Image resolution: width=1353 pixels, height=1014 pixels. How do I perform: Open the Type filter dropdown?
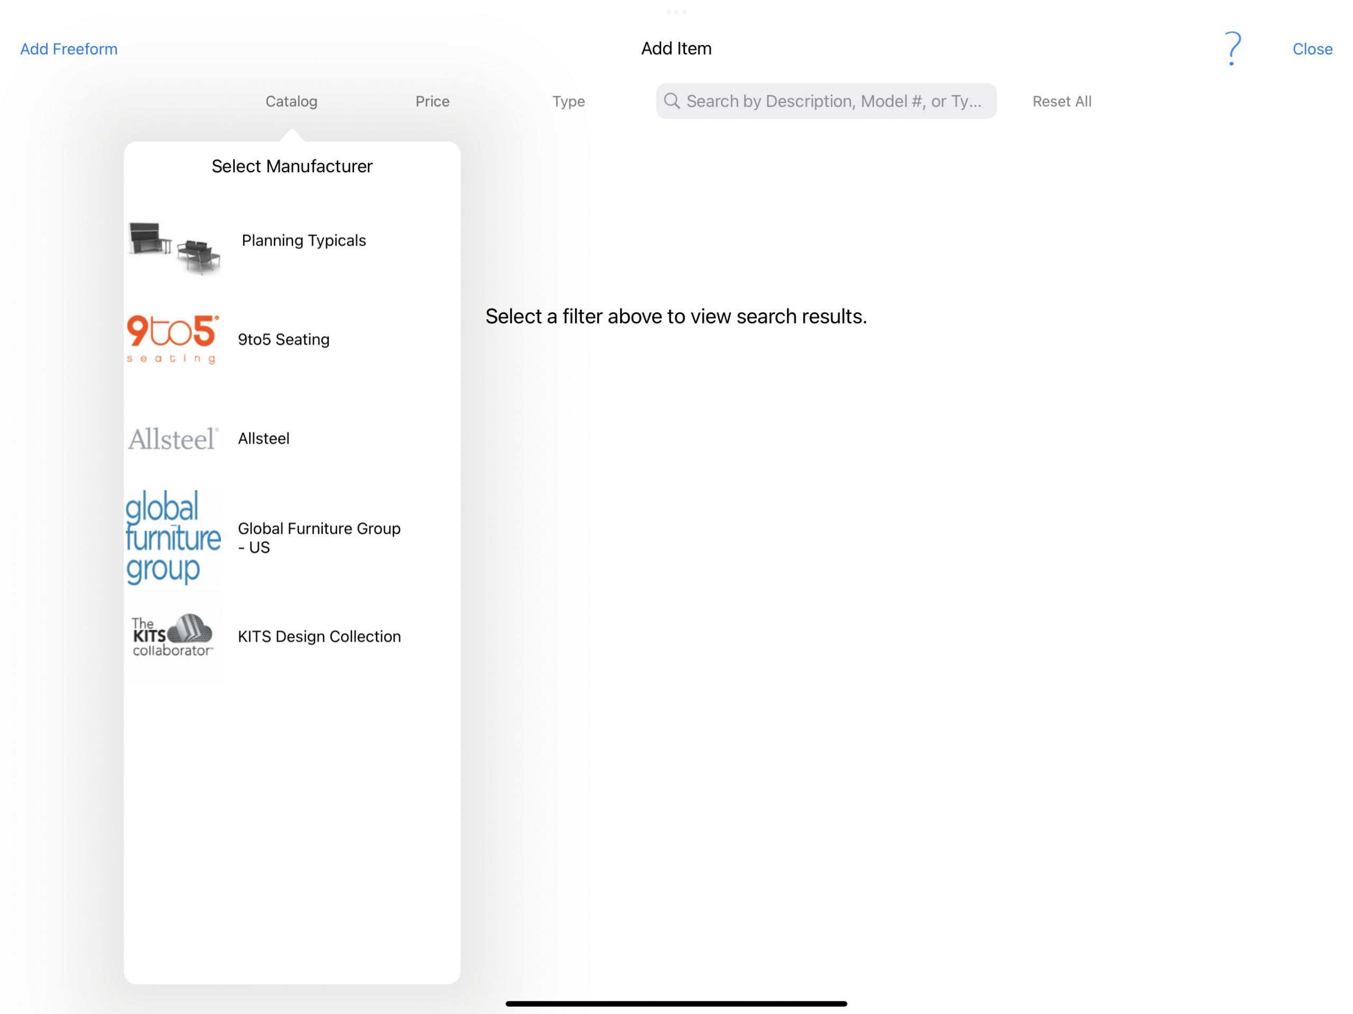point(568,101)
